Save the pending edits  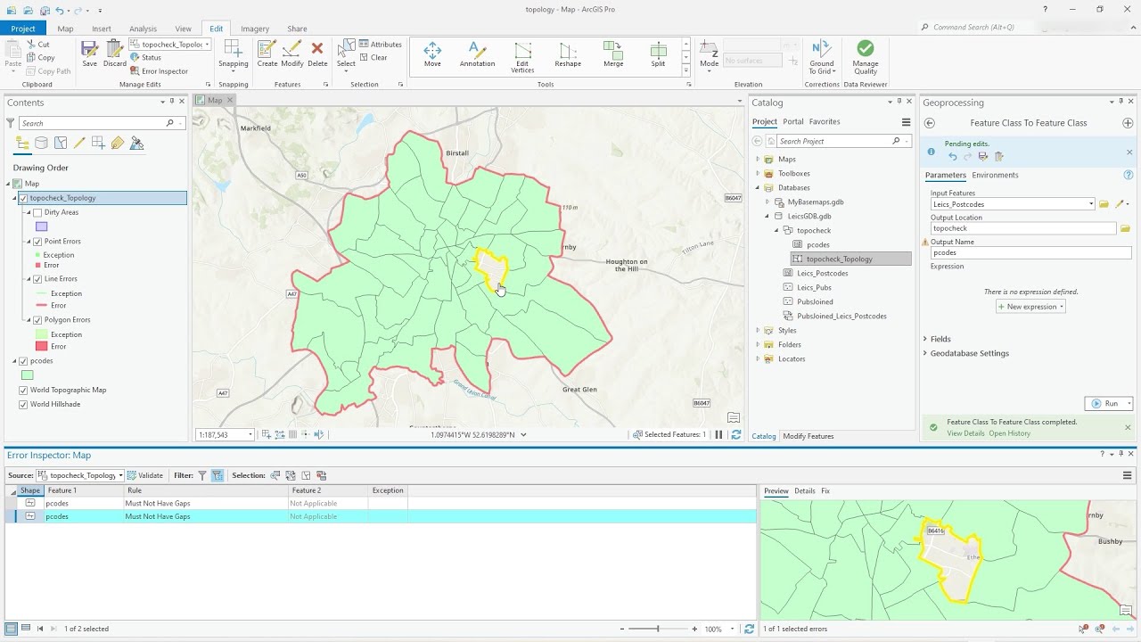click(x=89, y=54)
